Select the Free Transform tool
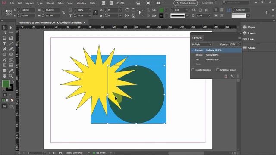Viewport: 276px width, 155px height. [11, 60]
